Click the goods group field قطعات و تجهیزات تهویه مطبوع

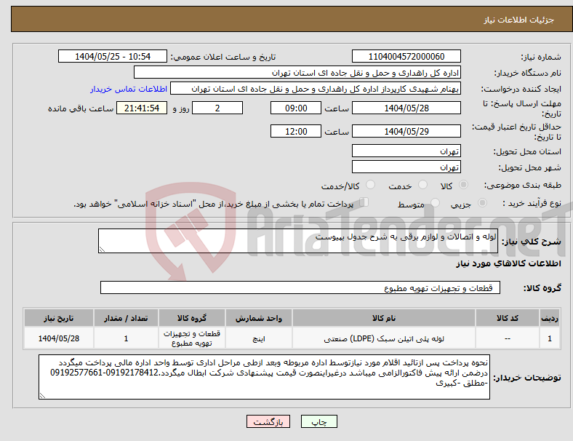(x=300, y=287)
